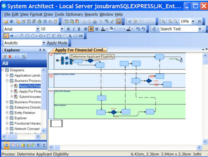Click the Zoom Out magnifier icon
This screenshot has width=208, height=157.
175,21
